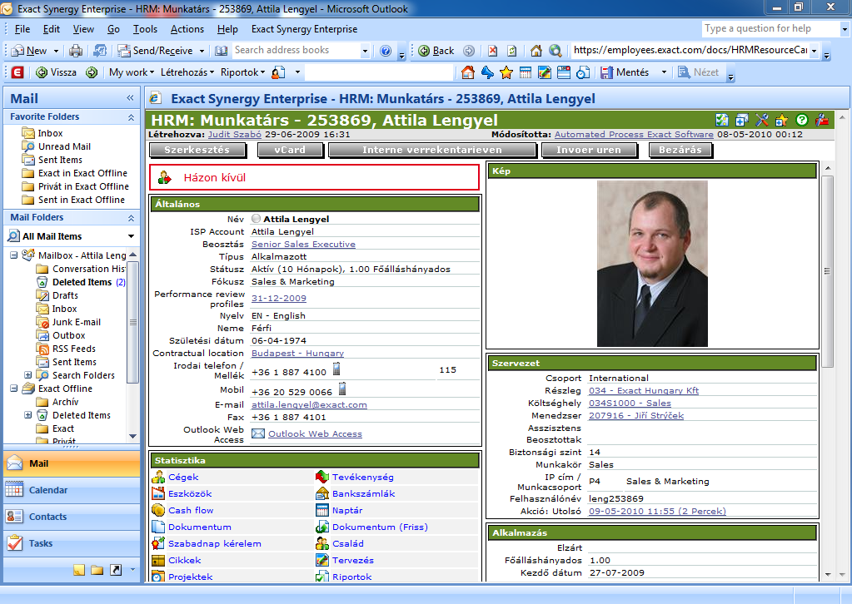Click the edit note icon in Exact toolbar
The image size is (852, 604).
(x=545, y=72)
